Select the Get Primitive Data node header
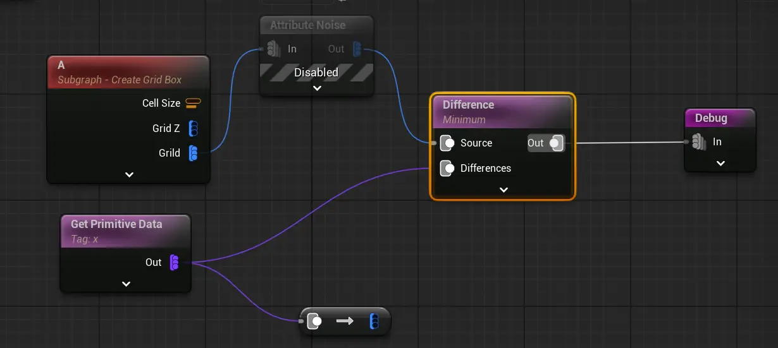Screen dimensions: 778x348 [x=116, y=224]
